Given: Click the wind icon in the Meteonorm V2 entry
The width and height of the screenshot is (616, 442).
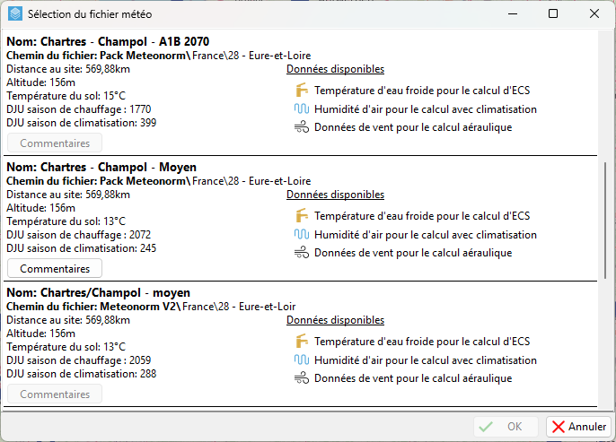Looking at the screenshot, I should coord(301,378).
